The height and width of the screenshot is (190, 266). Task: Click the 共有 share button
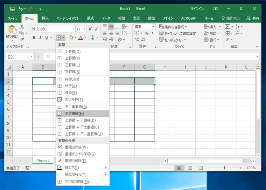pos(253,18)
